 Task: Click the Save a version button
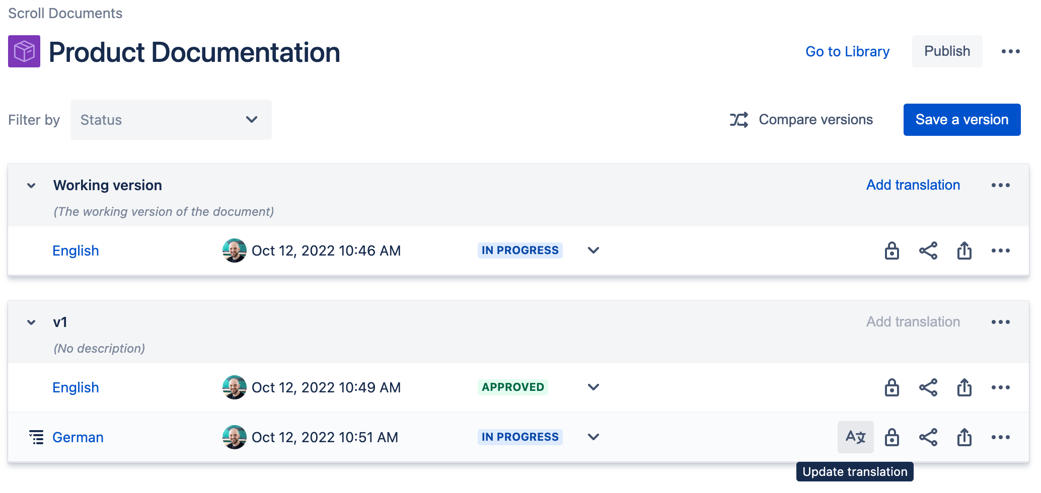[961, 120]
